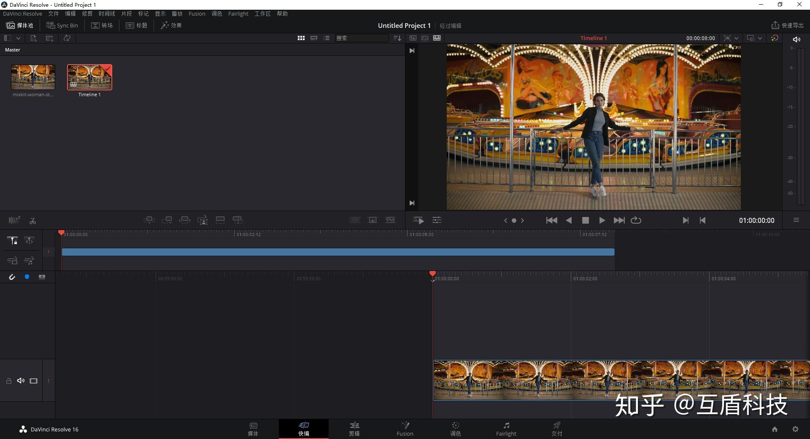The width and height of the screenshot is (810, 439).
Task: Click the media pool search field
Action: point(362,38)
